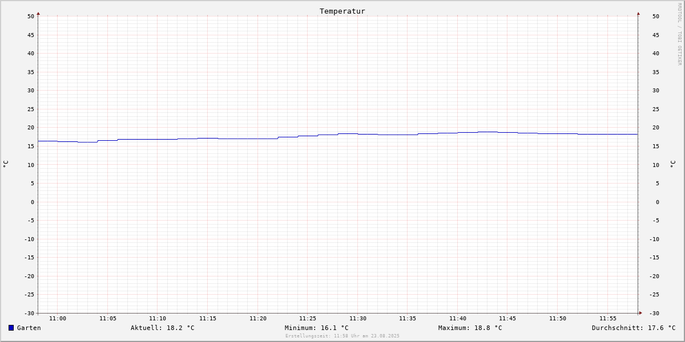Select the 'Maximum: 18.8 °C' value
Screen dimensions: 685x342
point(470,328)
